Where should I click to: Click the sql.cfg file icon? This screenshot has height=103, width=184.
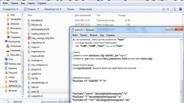click(x=29, y=78)
